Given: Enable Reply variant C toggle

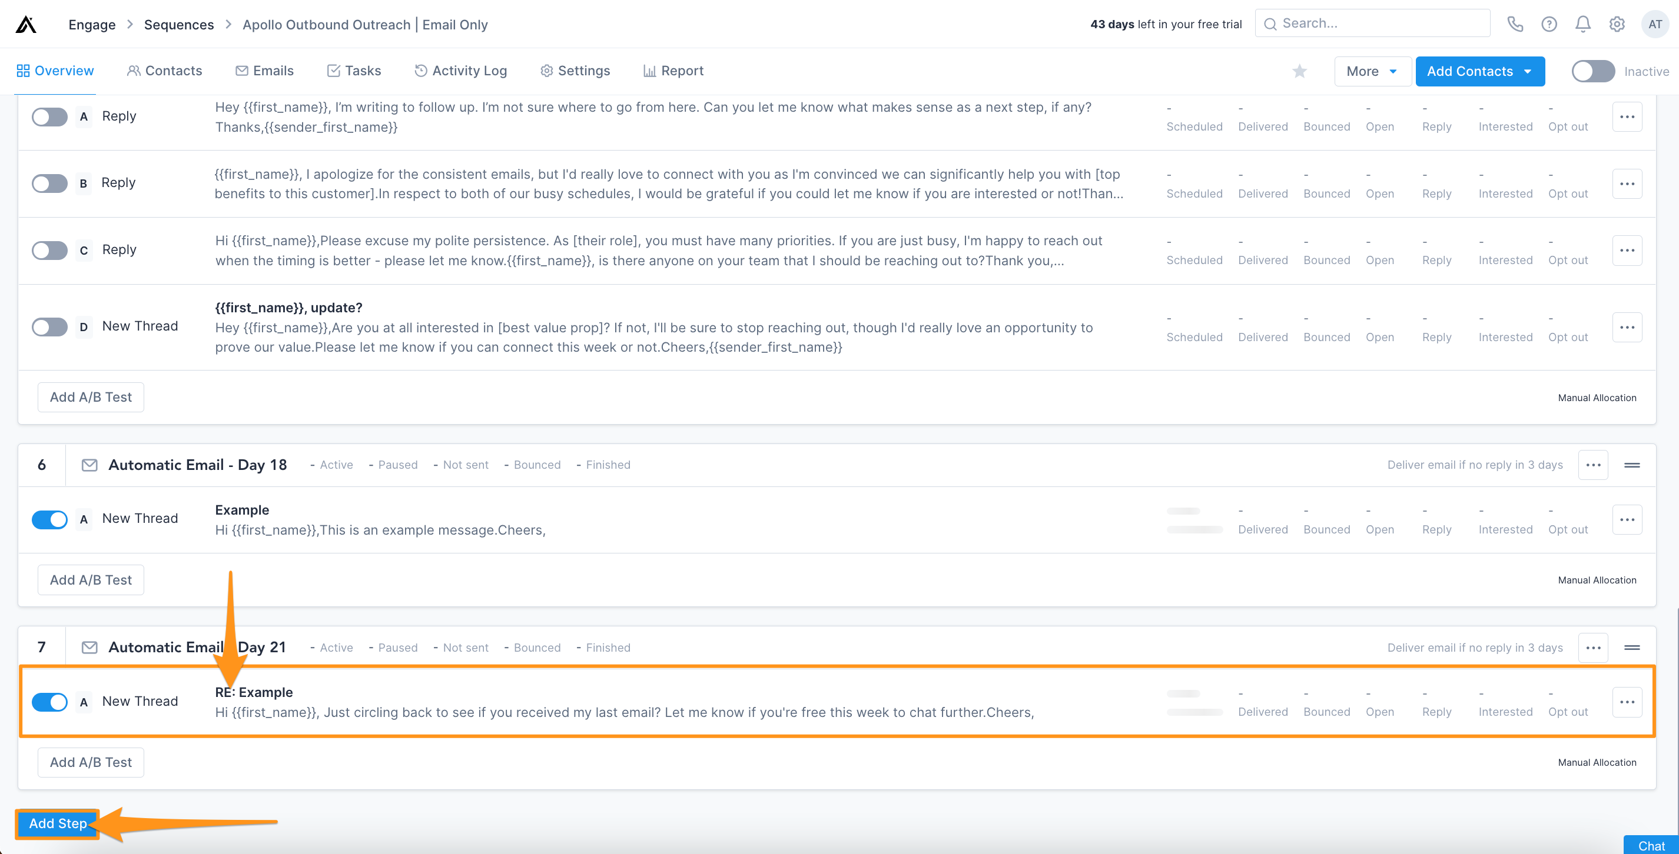Looking at the screenshot, I should [x=49, y=251].
